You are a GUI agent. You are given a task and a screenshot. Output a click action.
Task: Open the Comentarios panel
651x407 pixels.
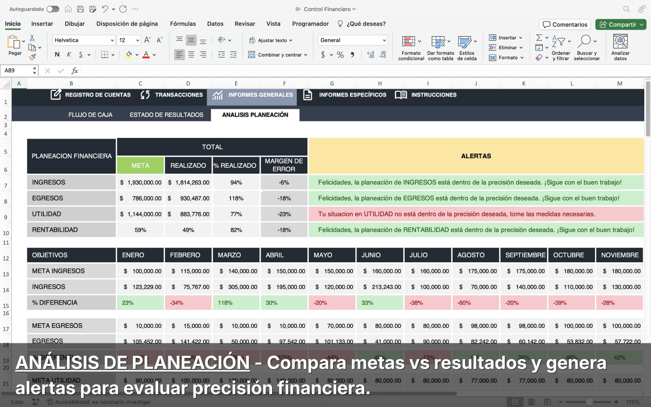[565, 24]
